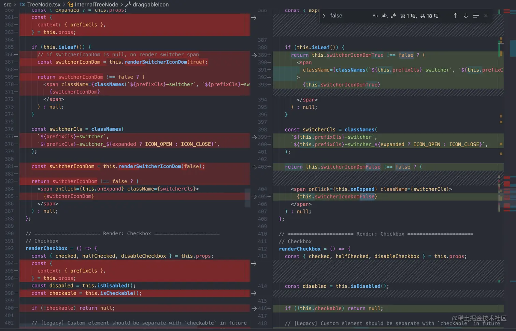
Task: Click '{this.switcherIconDomFalse}' on right line 405
Action: (337, 197)
